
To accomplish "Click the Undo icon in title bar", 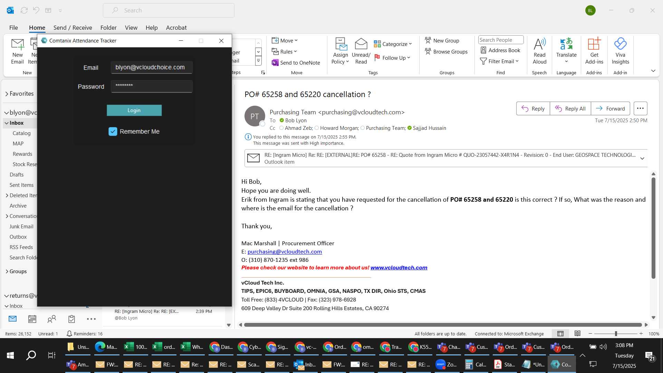I will coord(36,10).
